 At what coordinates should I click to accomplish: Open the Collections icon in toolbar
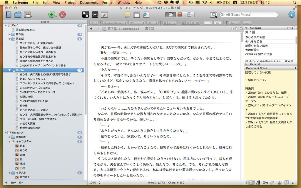pos(18,15)
